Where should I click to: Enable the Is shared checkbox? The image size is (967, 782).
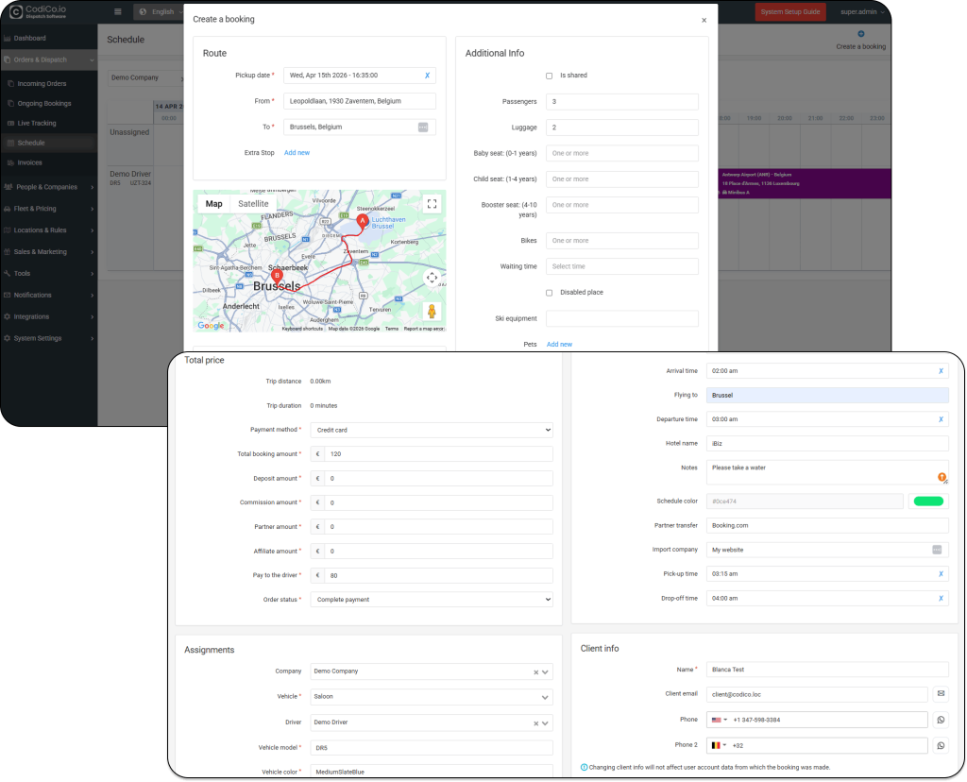pos(549,76)
